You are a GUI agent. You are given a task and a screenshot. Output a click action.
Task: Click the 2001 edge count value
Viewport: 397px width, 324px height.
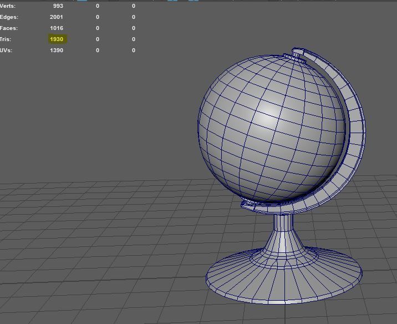pyautogui.click(x=57, y=17)
